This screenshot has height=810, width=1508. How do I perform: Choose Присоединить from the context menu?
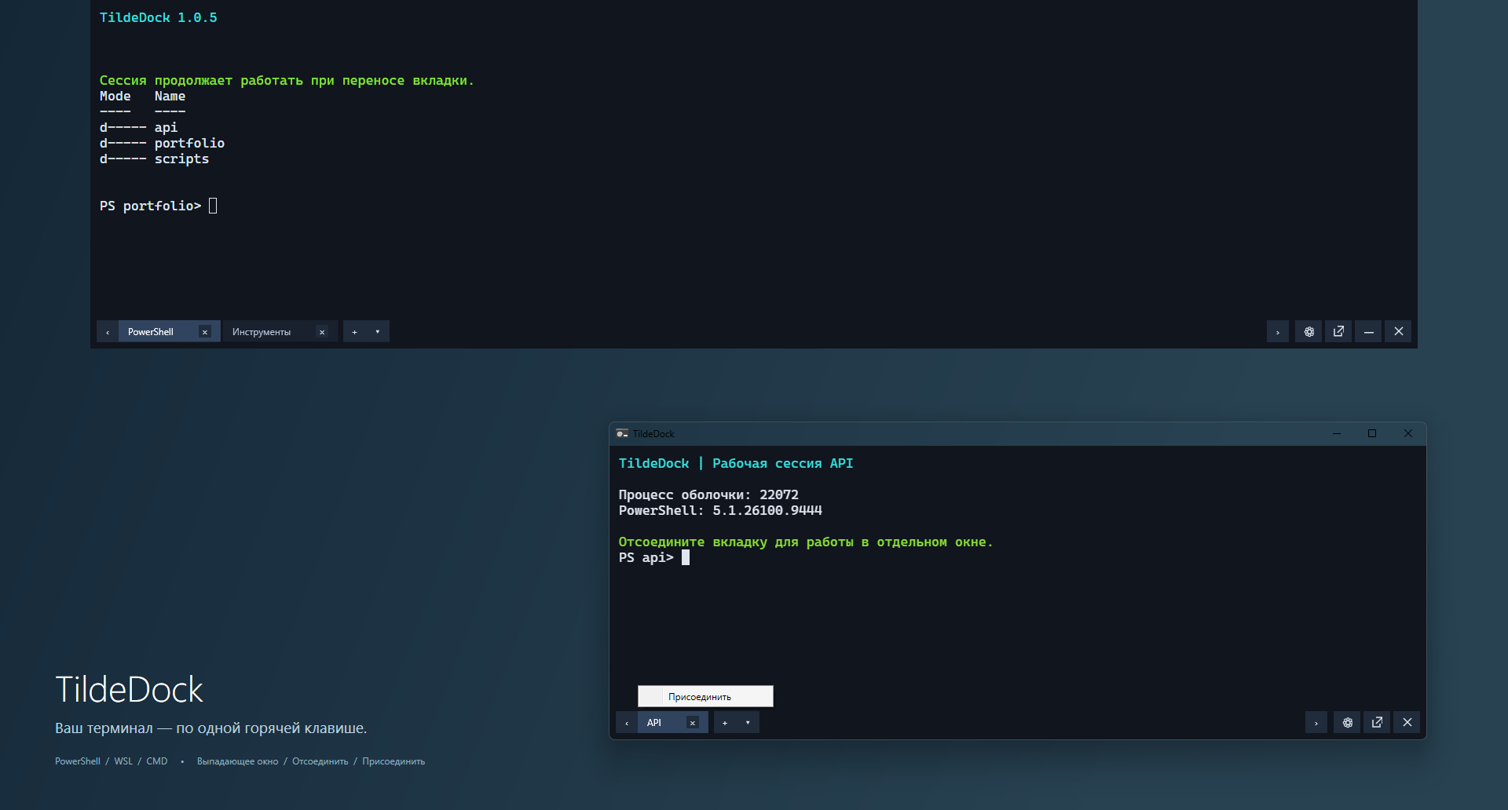(705, 696)
